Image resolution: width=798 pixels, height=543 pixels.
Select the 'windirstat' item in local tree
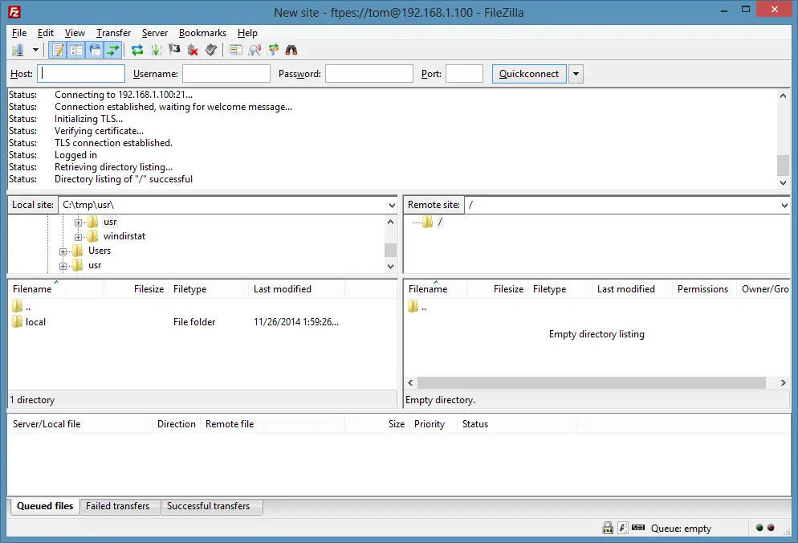(x=124, y=236)
